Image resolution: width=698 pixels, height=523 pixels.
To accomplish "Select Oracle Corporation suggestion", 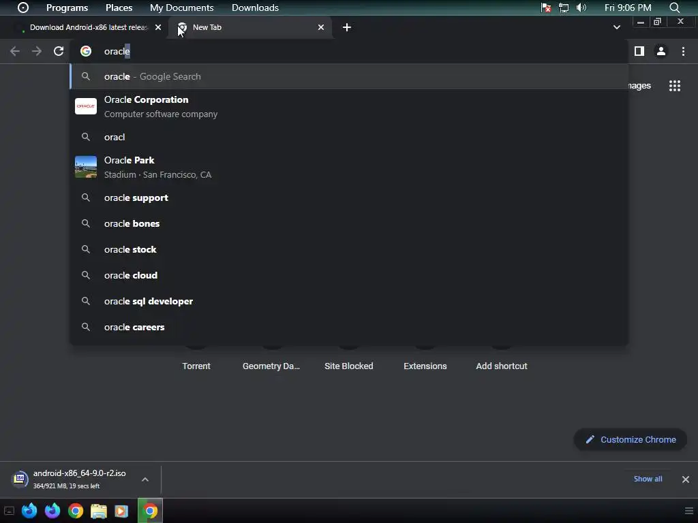I will 349,106.
